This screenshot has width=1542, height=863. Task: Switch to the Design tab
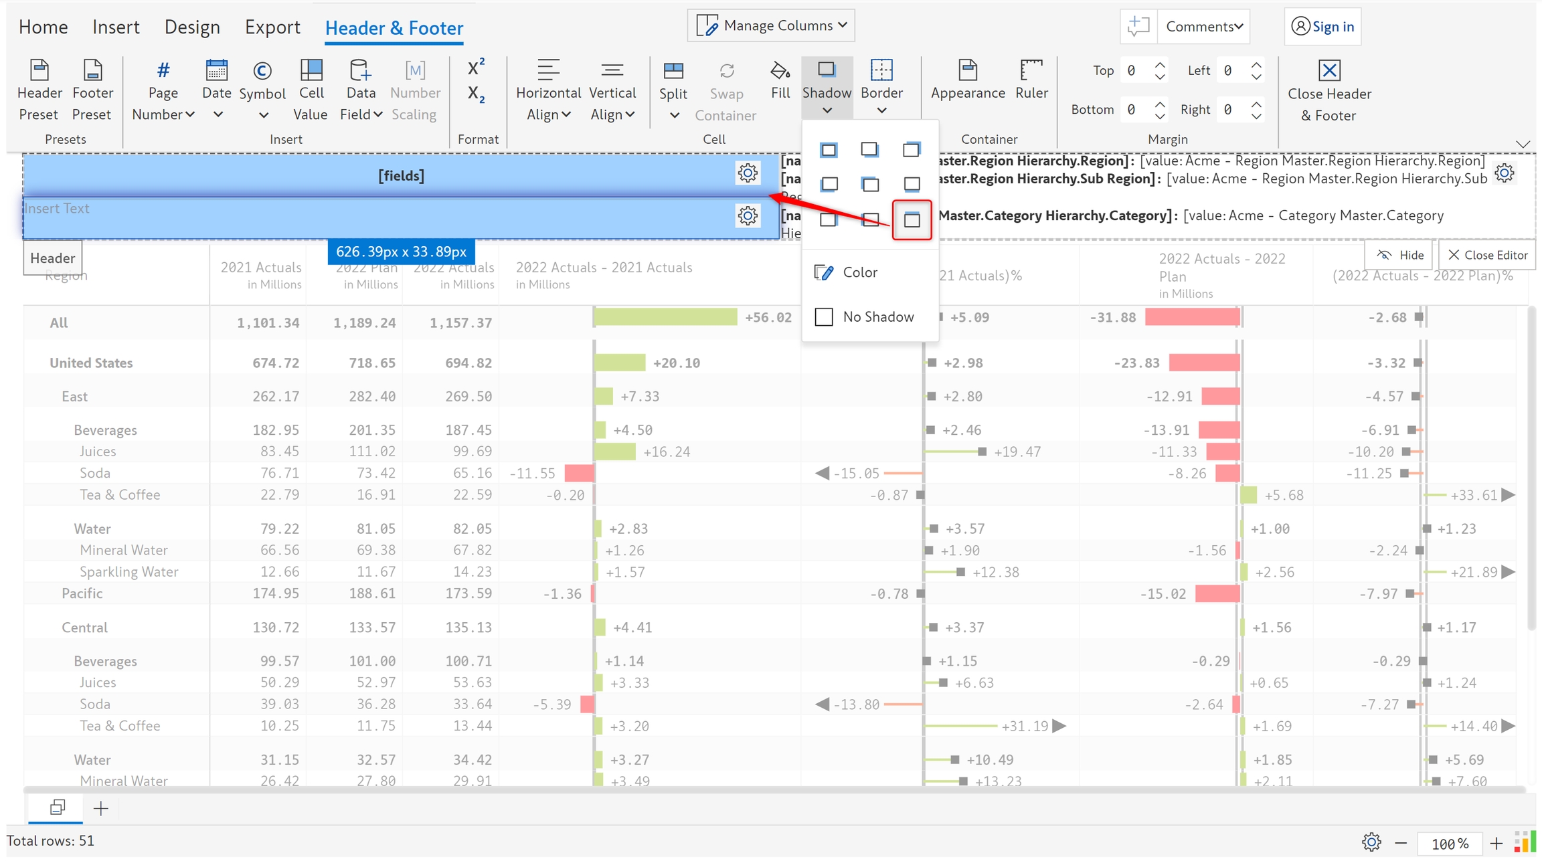192,27
